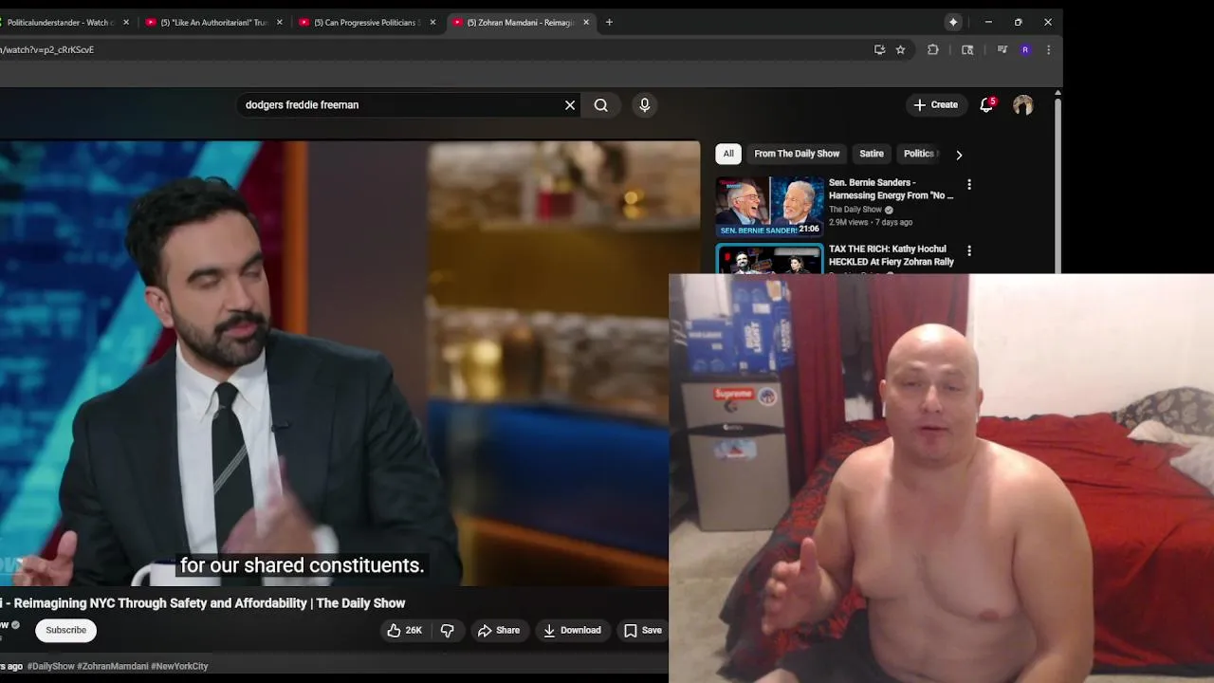1214x683 pixels.
Task: Click the #NewYorkCity hashtag
Action: click(179, 666)
